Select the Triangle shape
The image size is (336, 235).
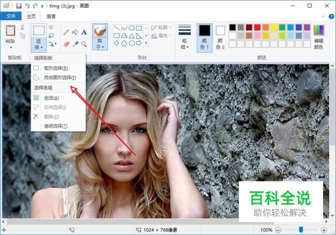(132, 36)
